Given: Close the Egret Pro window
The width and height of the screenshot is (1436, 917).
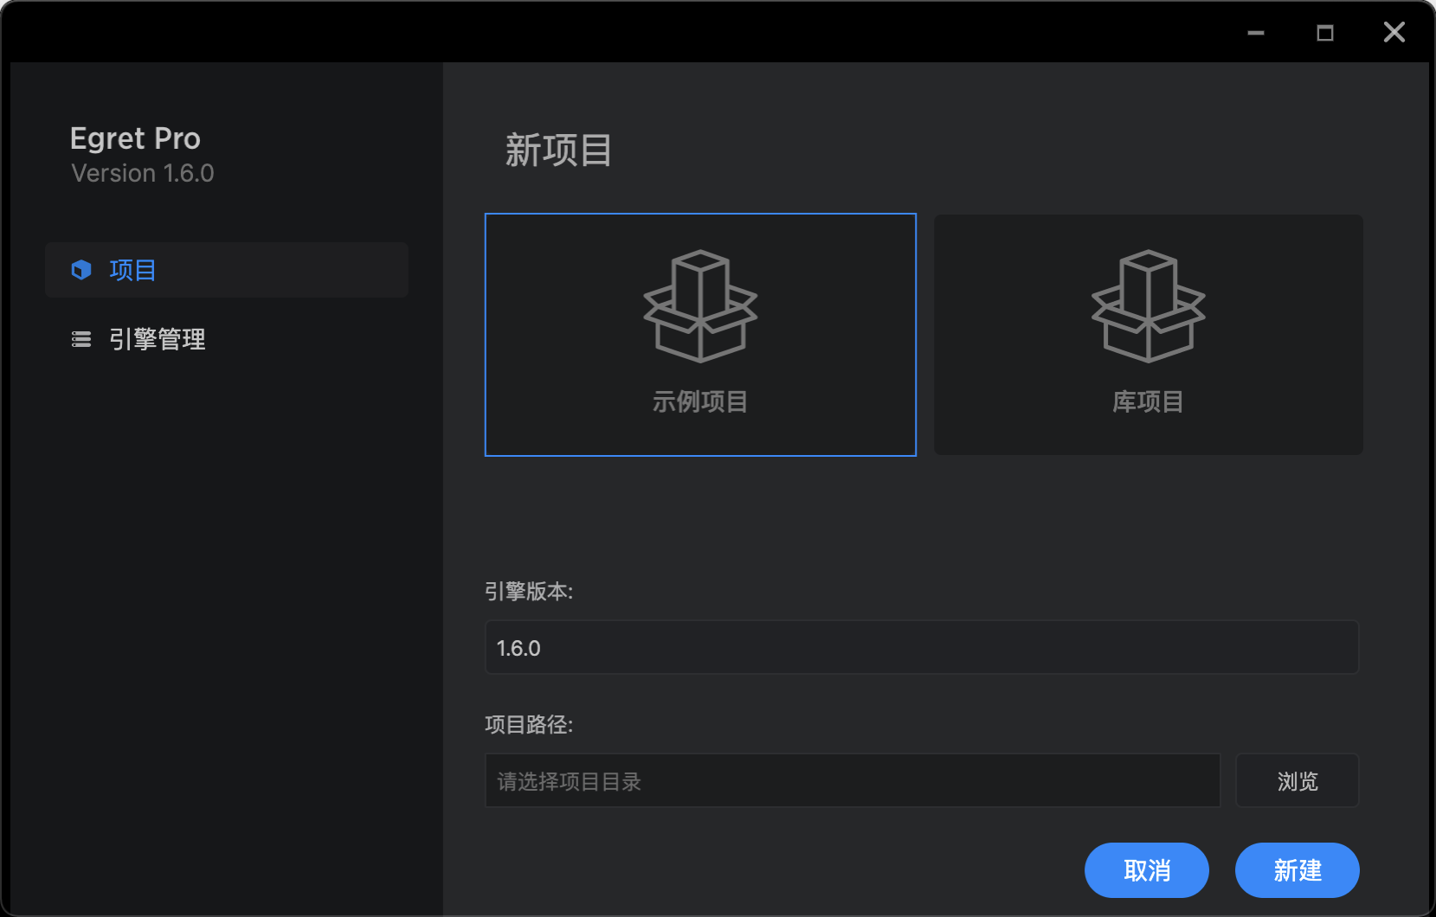Looking at the screenshot, I should pyautogui.click(x=1394, y=33).
